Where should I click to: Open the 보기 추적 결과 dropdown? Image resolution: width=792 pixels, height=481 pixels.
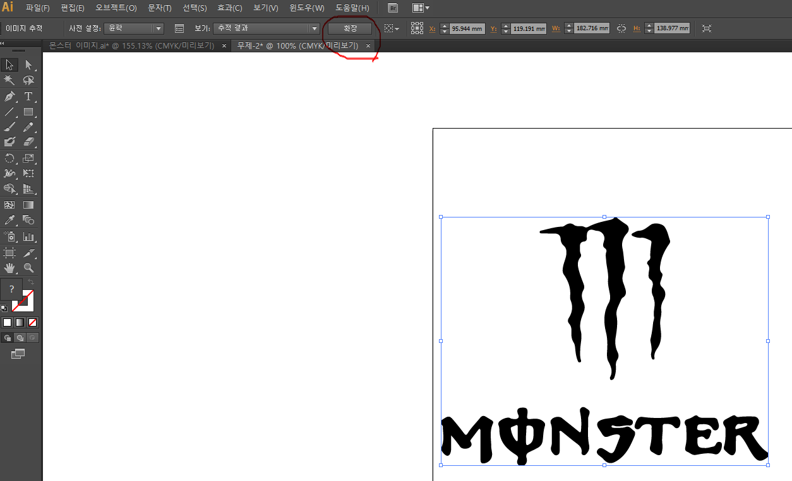(267, 28)
